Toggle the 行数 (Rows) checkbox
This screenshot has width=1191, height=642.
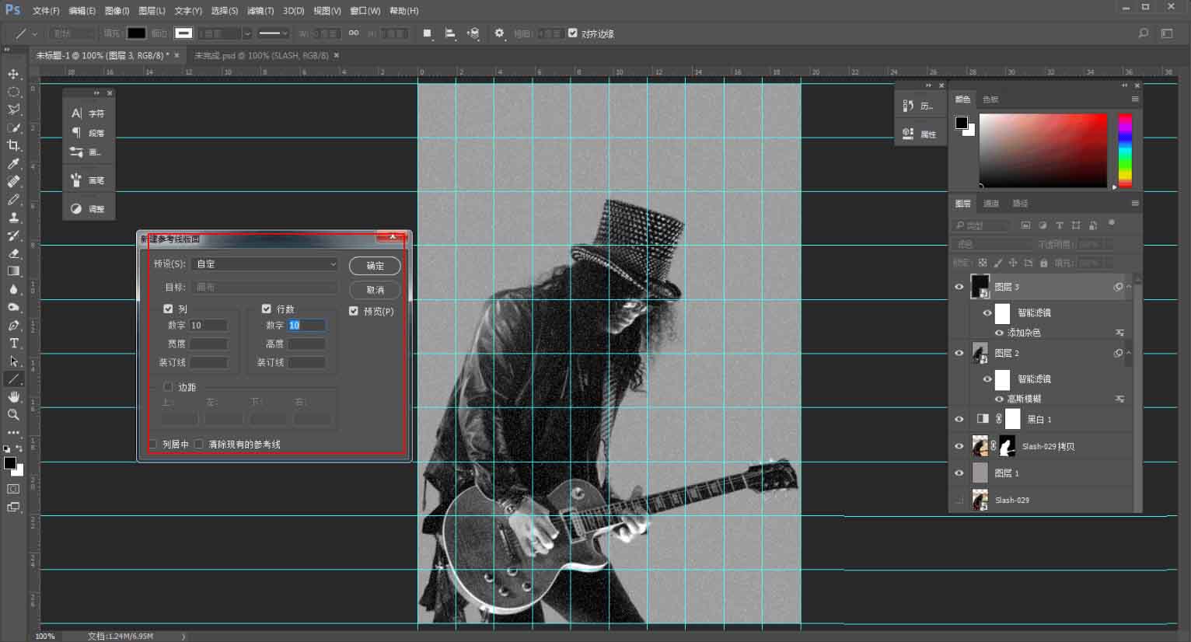click(x=267, y=309)
